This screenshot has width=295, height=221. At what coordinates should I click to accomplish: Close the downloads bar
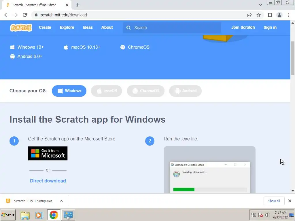pyautogui.click(x=290, y=201)
